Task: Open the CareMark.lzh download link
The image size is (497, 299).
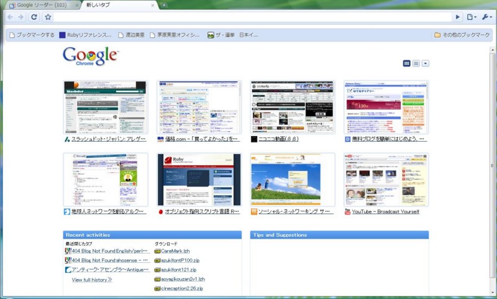Action: (x=175, y=251)
